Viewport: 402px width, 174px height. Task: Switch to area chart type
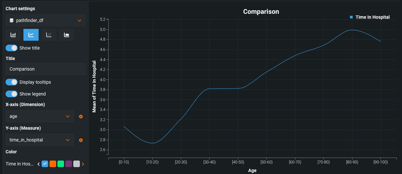[x=67, y=35]
